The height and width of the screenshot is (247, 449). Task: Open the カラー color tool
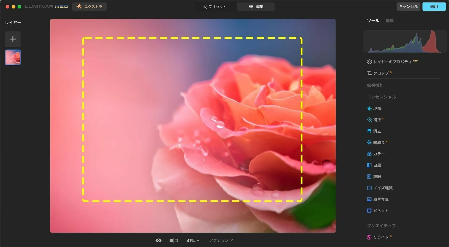tap(379, 154)
